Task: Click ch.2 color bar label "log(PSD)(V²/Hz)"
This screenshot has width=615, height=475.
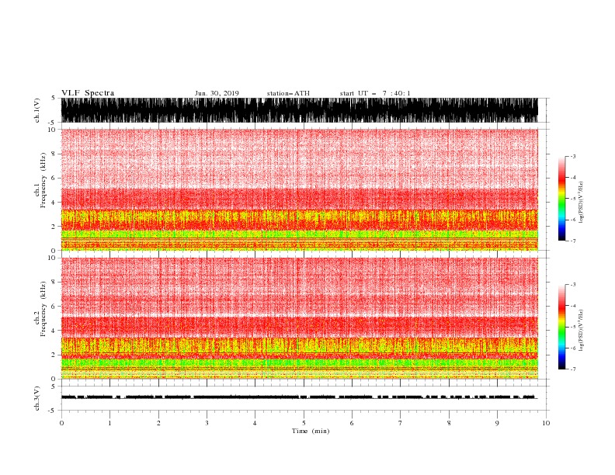Action: [582, 331]
